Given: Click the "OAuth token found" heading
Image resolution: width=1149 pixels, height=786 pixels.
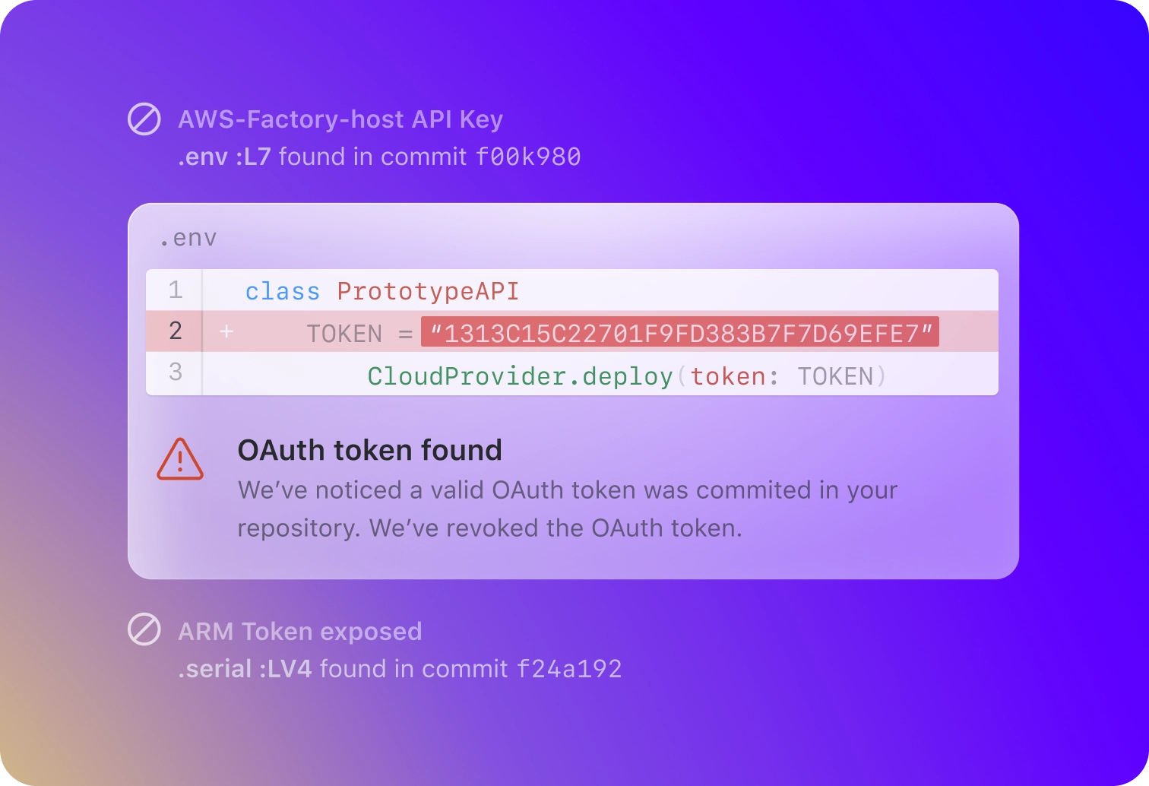Looking at the screenshot, I should click(x=369, y=450).
